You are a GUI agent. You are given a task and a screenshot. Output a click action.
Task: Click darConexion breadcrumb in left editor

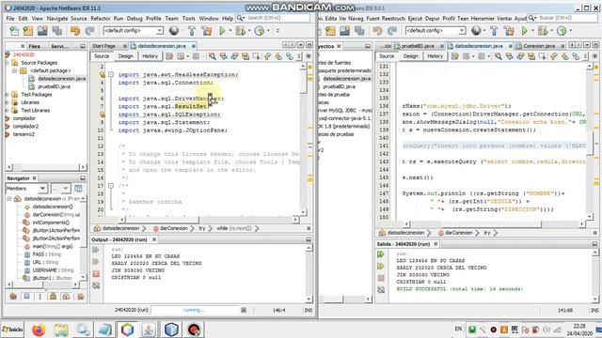pos(173,228)
